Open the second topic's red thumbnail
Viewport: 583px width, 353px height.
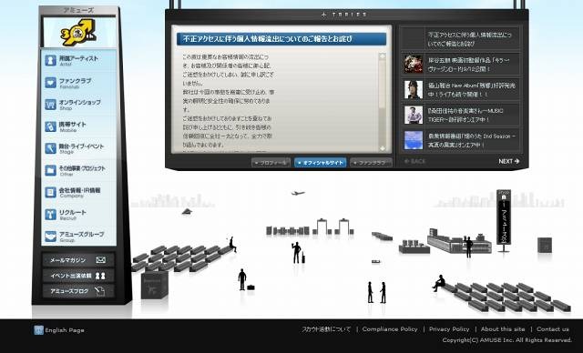coord(414,64)
